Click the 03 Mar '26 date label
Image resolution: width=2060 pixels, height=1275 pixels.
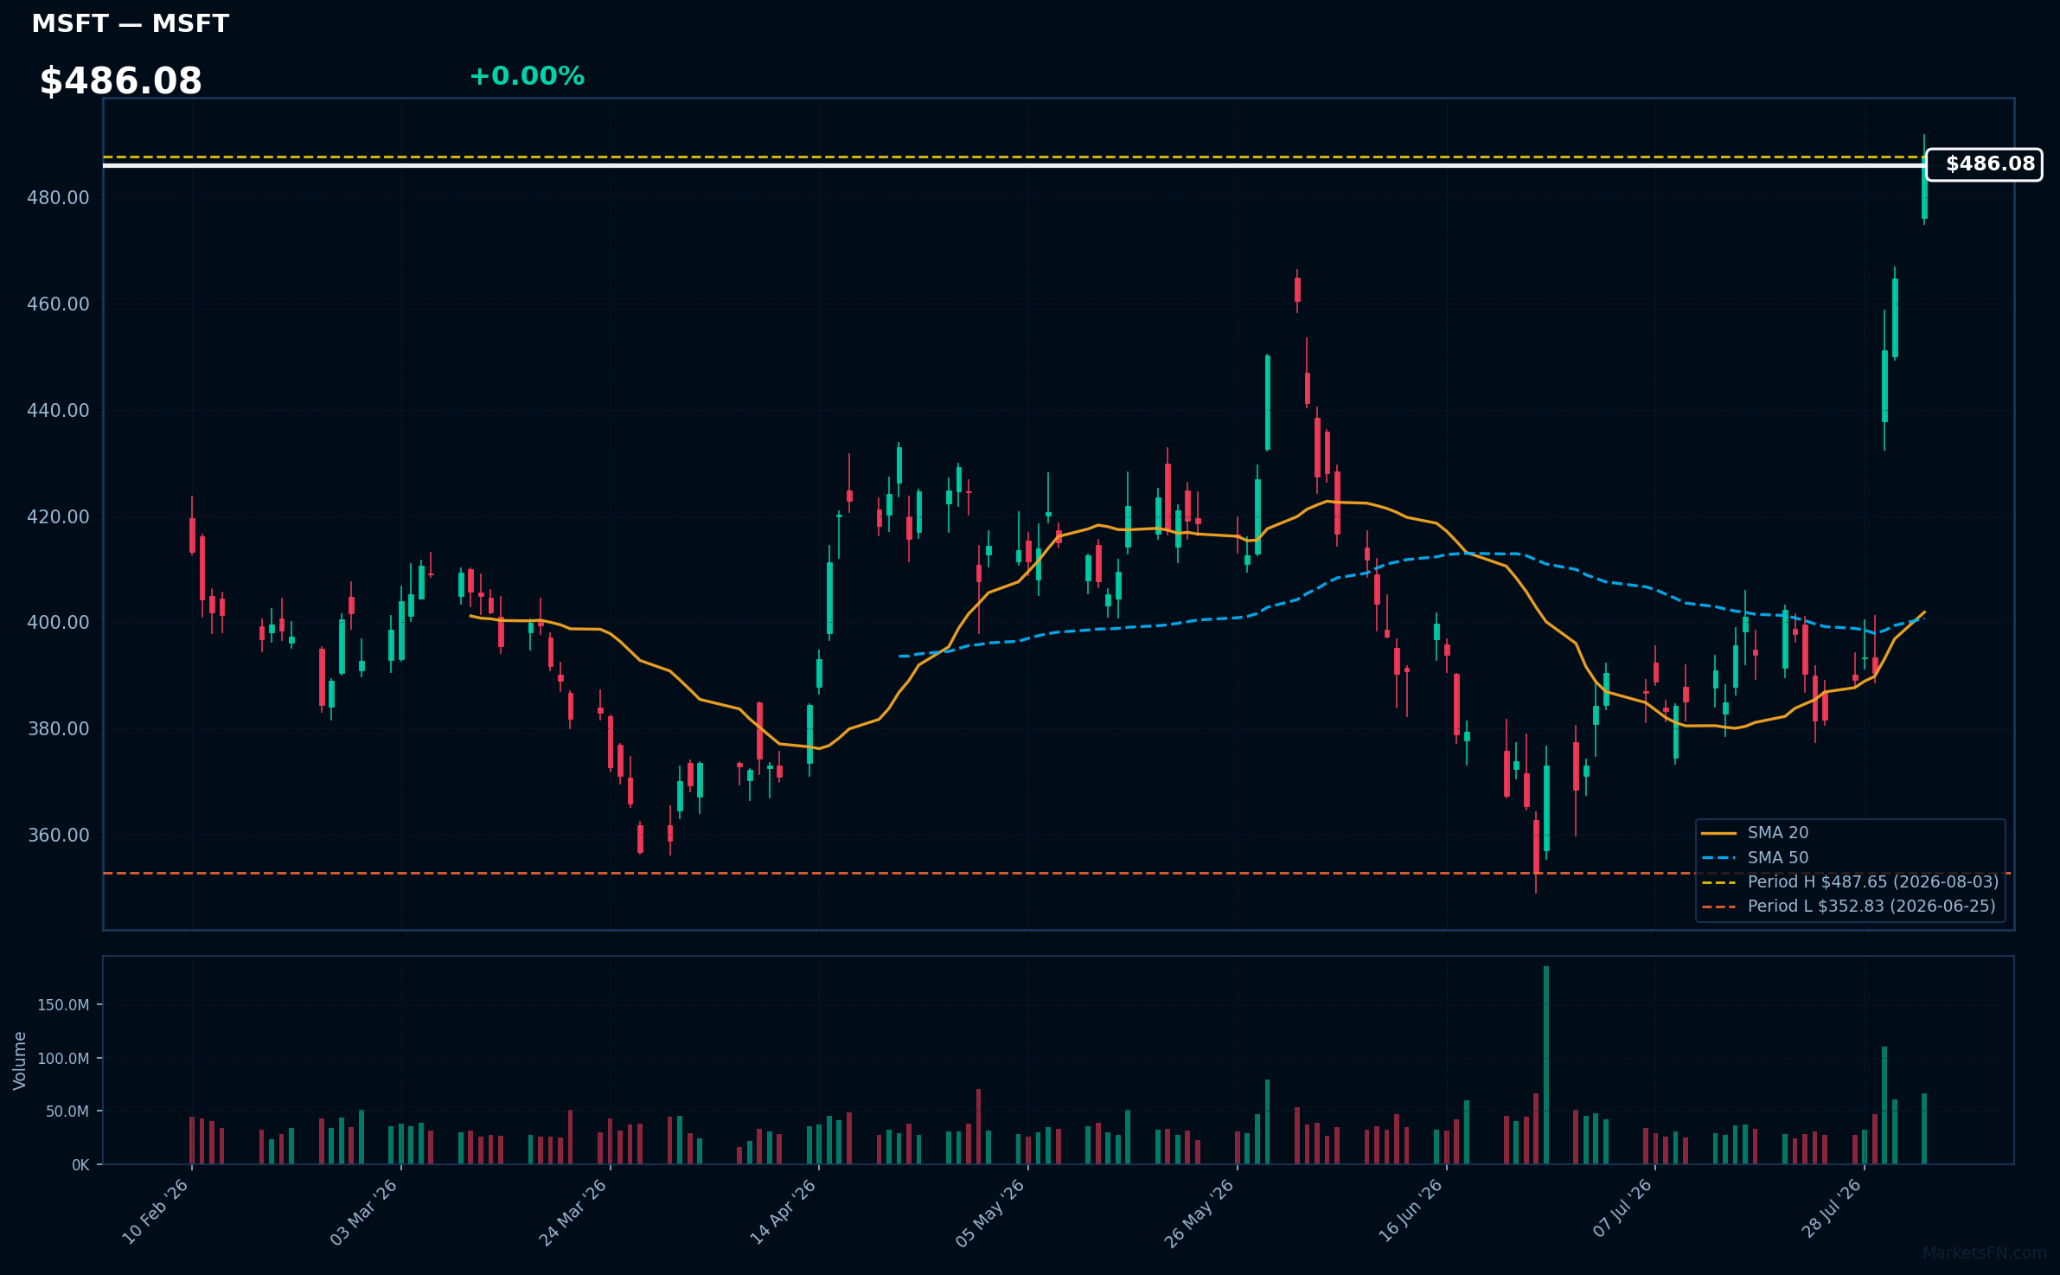[x=364, y=1212]
